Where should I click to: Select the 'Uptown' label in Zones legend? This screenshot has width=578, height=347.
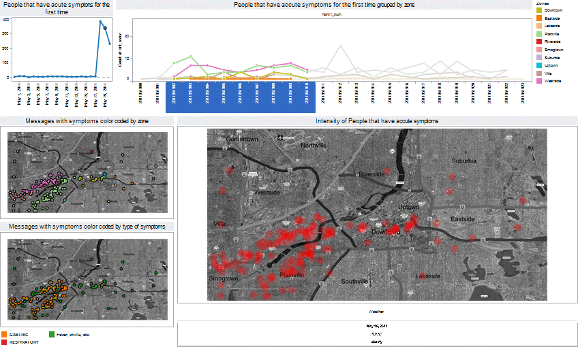tap(551, 65)
